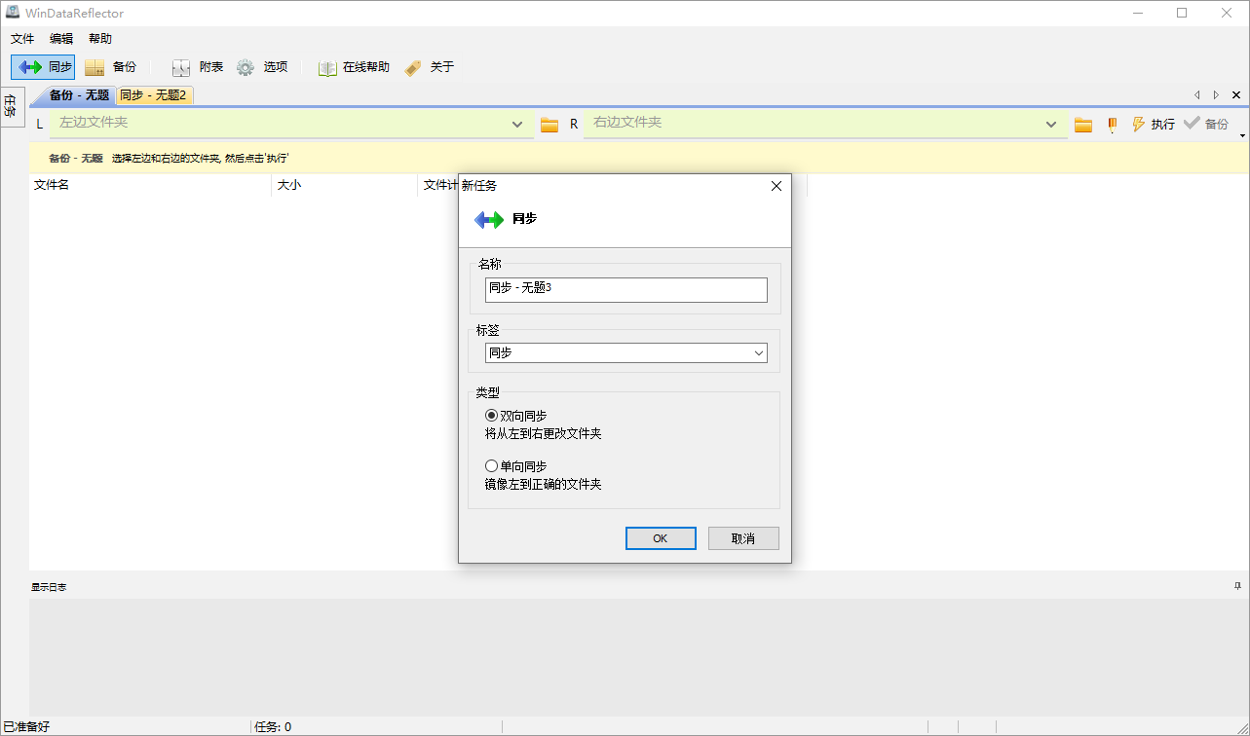Click the 同步 arrows icon in dialog header
This screenshot has width=1250, height=736.
[x=489, y=220]
